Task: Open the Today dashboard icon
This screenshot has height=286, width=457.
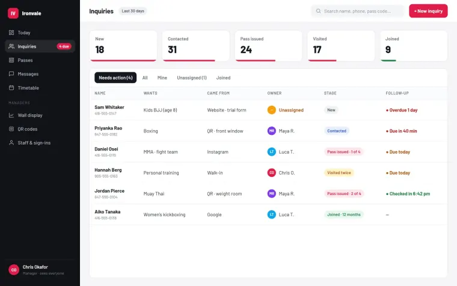Action: (x=11, y=33)
